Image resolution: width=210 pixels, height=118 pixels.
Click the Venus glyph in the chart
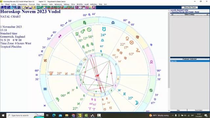click(127, 39)
